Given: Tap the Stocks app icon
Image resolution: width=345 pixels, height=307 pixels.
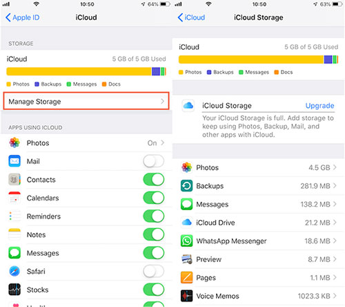Looking at the screenshot, I should point(14,290).
